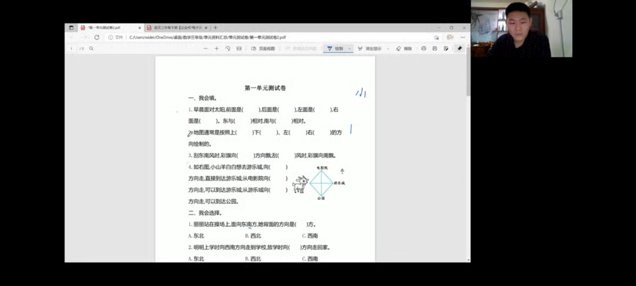
Task: Zoom out of the PDF
Action: coord(205,48)
